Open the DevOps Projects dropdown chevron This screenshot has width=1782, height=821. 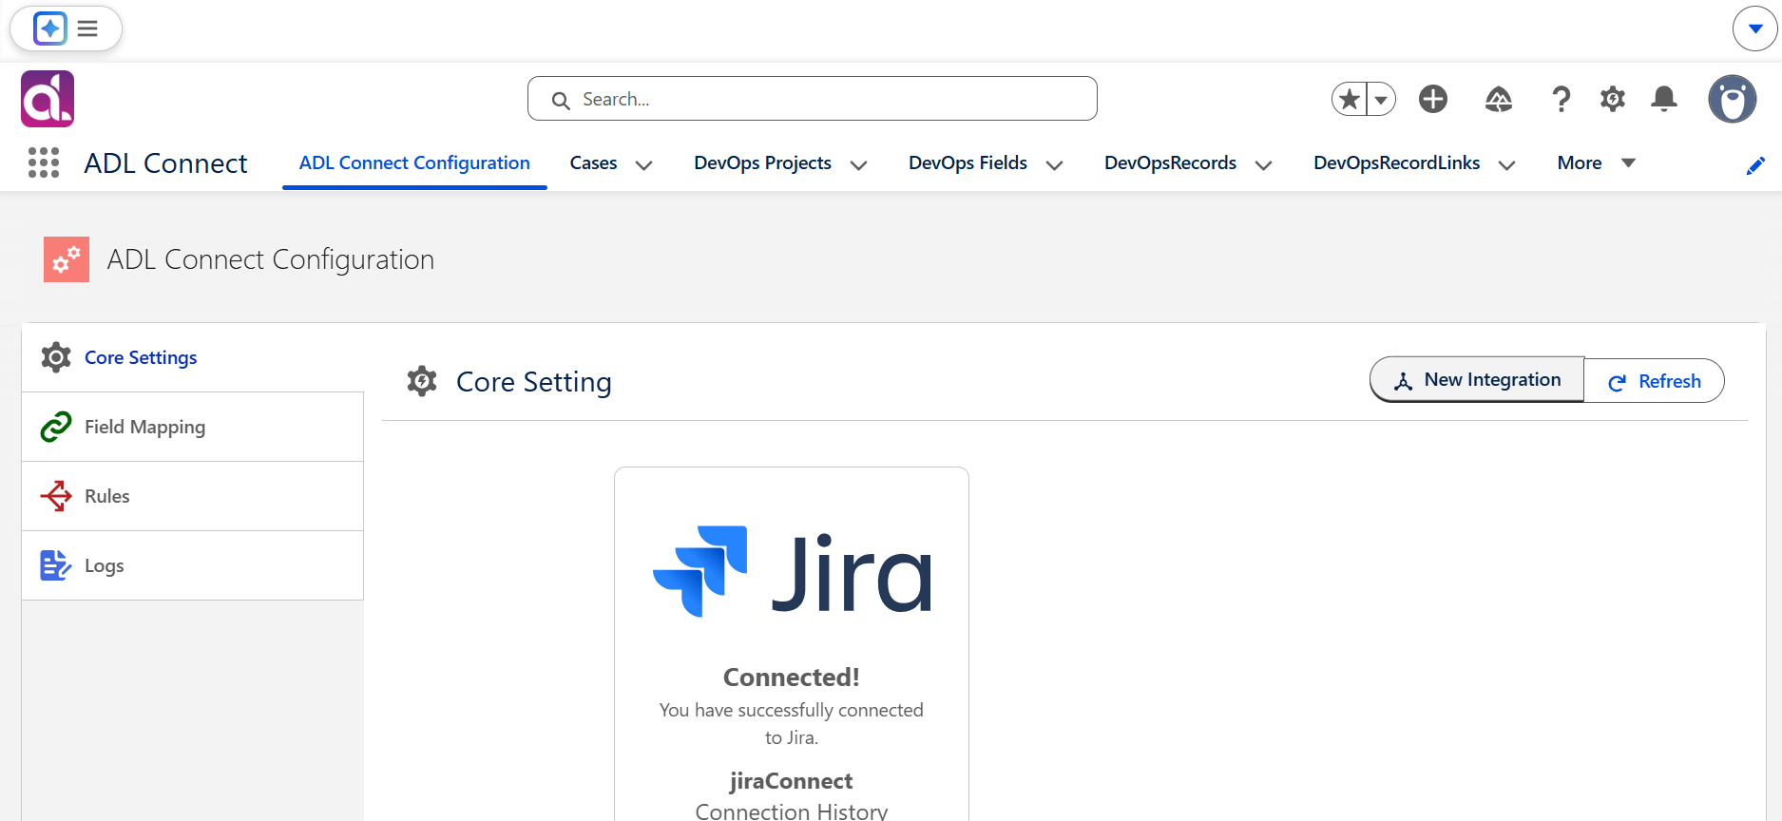click(858, 164)
